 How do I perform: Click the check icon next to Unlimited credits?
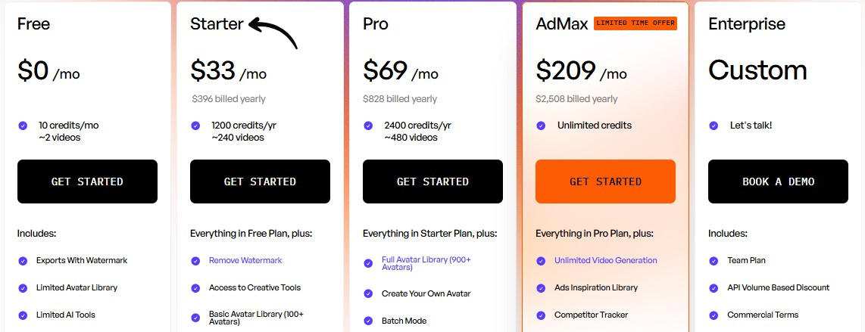(541, 126)
